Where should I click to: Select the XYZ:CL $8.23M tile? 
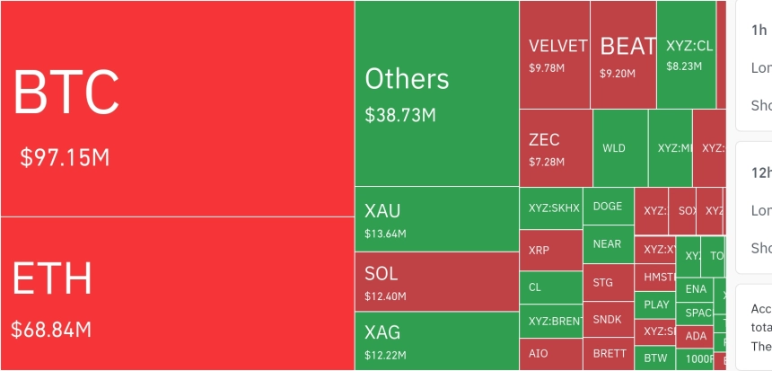687,55
